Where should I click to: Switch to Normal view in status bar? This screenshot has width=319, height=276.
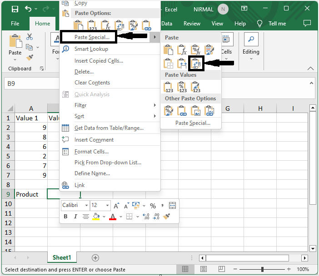(x=185, y=269)
